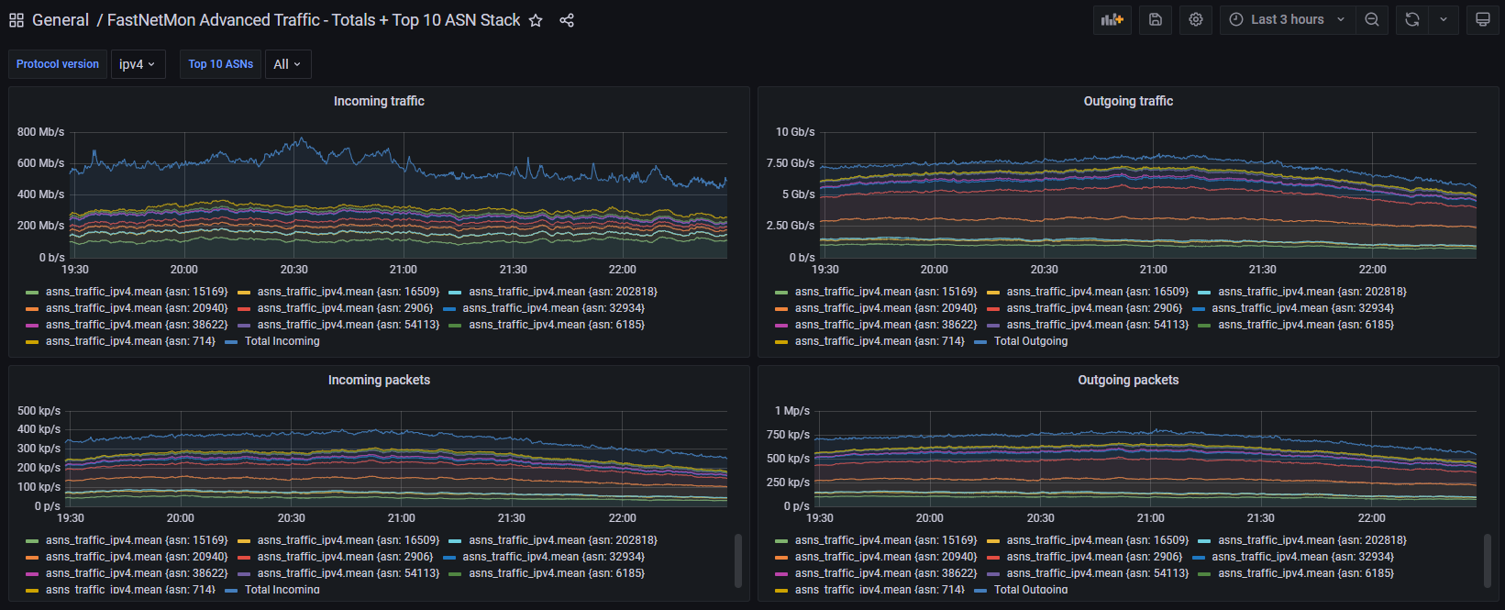Open the Incoming traffic panel title menu
Image resolution: width=1505 pixels, height=610 pixels.
(x=379, y=101)
